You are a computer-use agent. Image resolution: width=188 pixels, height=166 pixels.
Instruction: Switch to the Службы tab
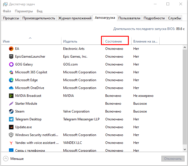pos(174,18)
